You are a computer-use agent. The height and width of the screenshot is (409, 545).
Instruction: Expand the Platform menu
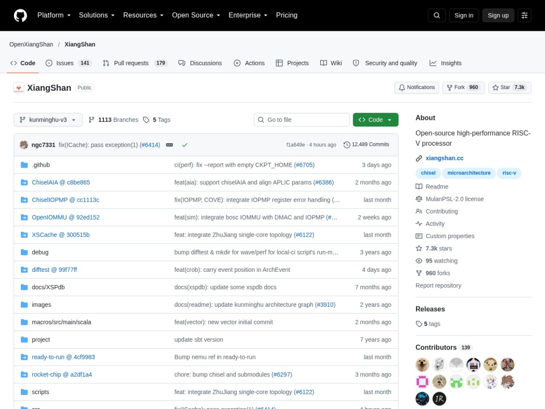(54, 15)
